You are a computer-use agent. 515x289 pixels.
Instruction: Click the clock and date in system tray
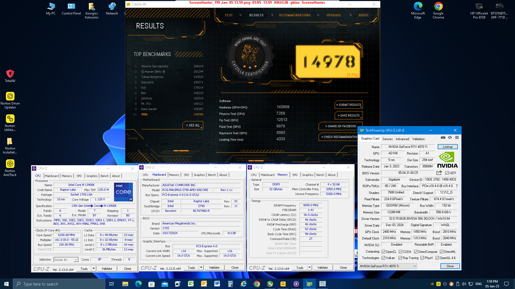pos(492,284)
